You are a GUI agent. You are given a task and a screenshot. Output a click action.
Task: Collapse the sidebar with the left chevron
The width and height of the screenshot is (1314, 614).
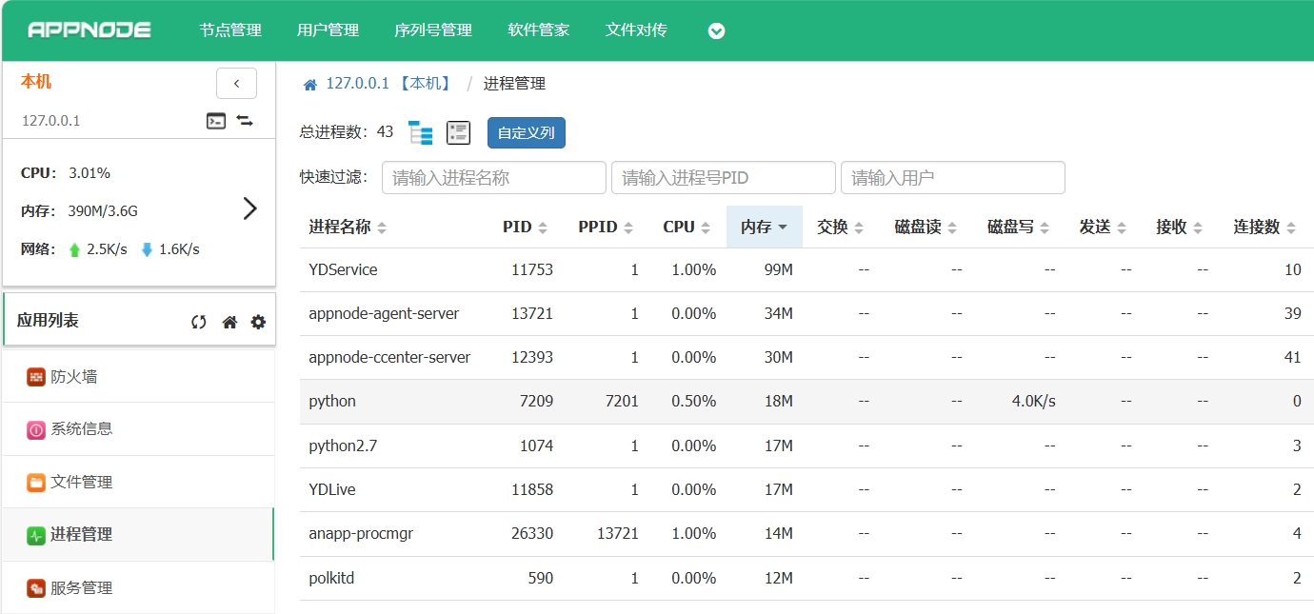tap(236, 84)
